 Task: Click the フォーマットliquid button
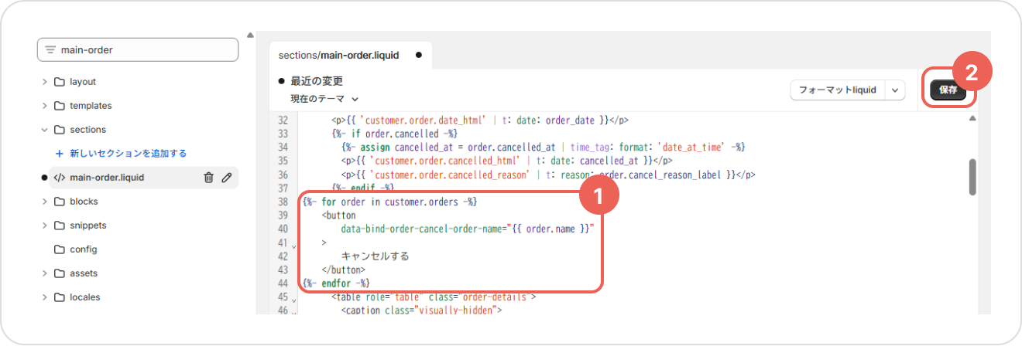(x=837, y=90)
